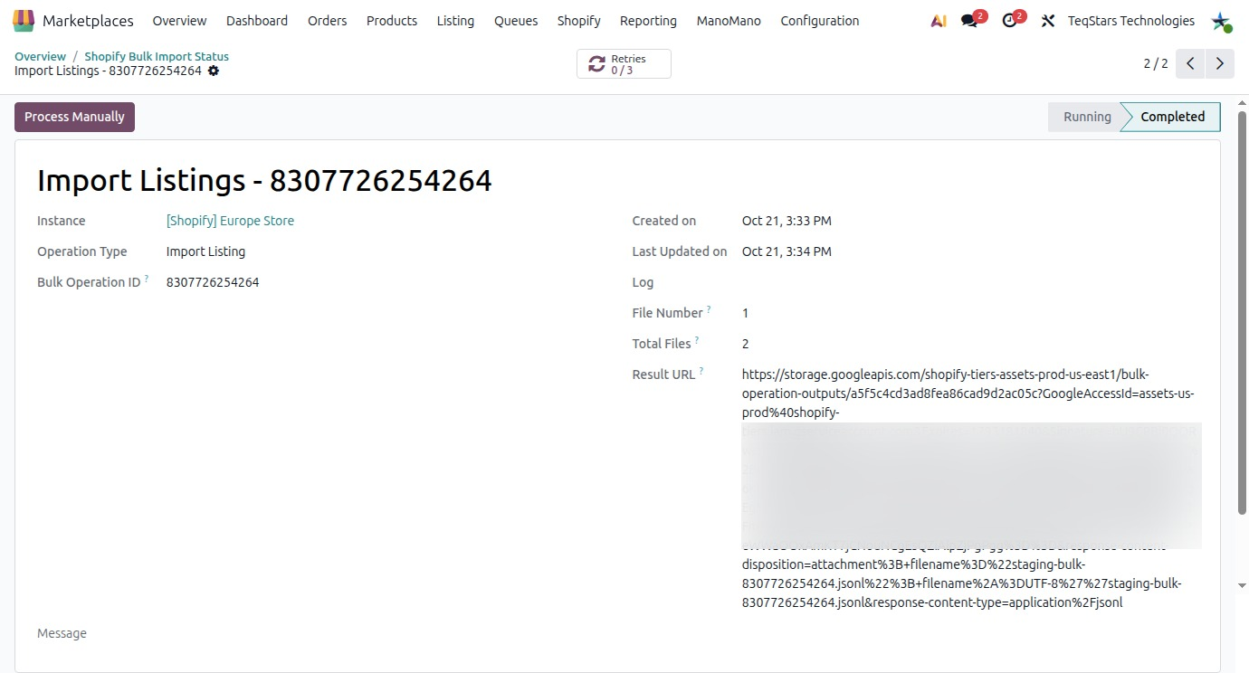Go to the previous record arrow
Image resolution: width=1249 pixels, height=673 pixels.
(x=1191, y=63)
